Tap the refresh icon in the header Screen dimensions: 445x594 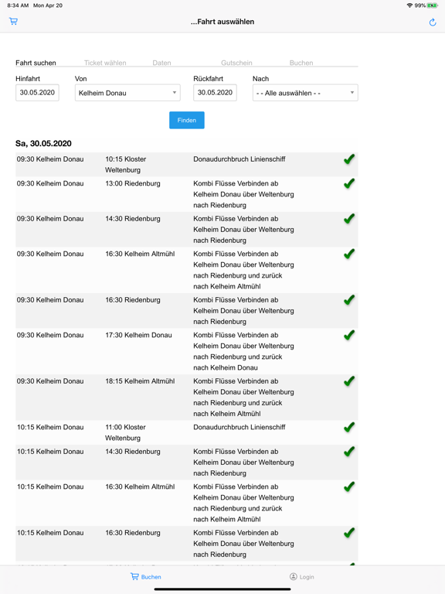pos(433,22)
